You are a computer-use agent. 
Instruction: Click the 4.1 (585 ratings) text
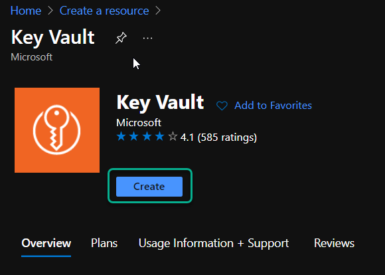218,137
